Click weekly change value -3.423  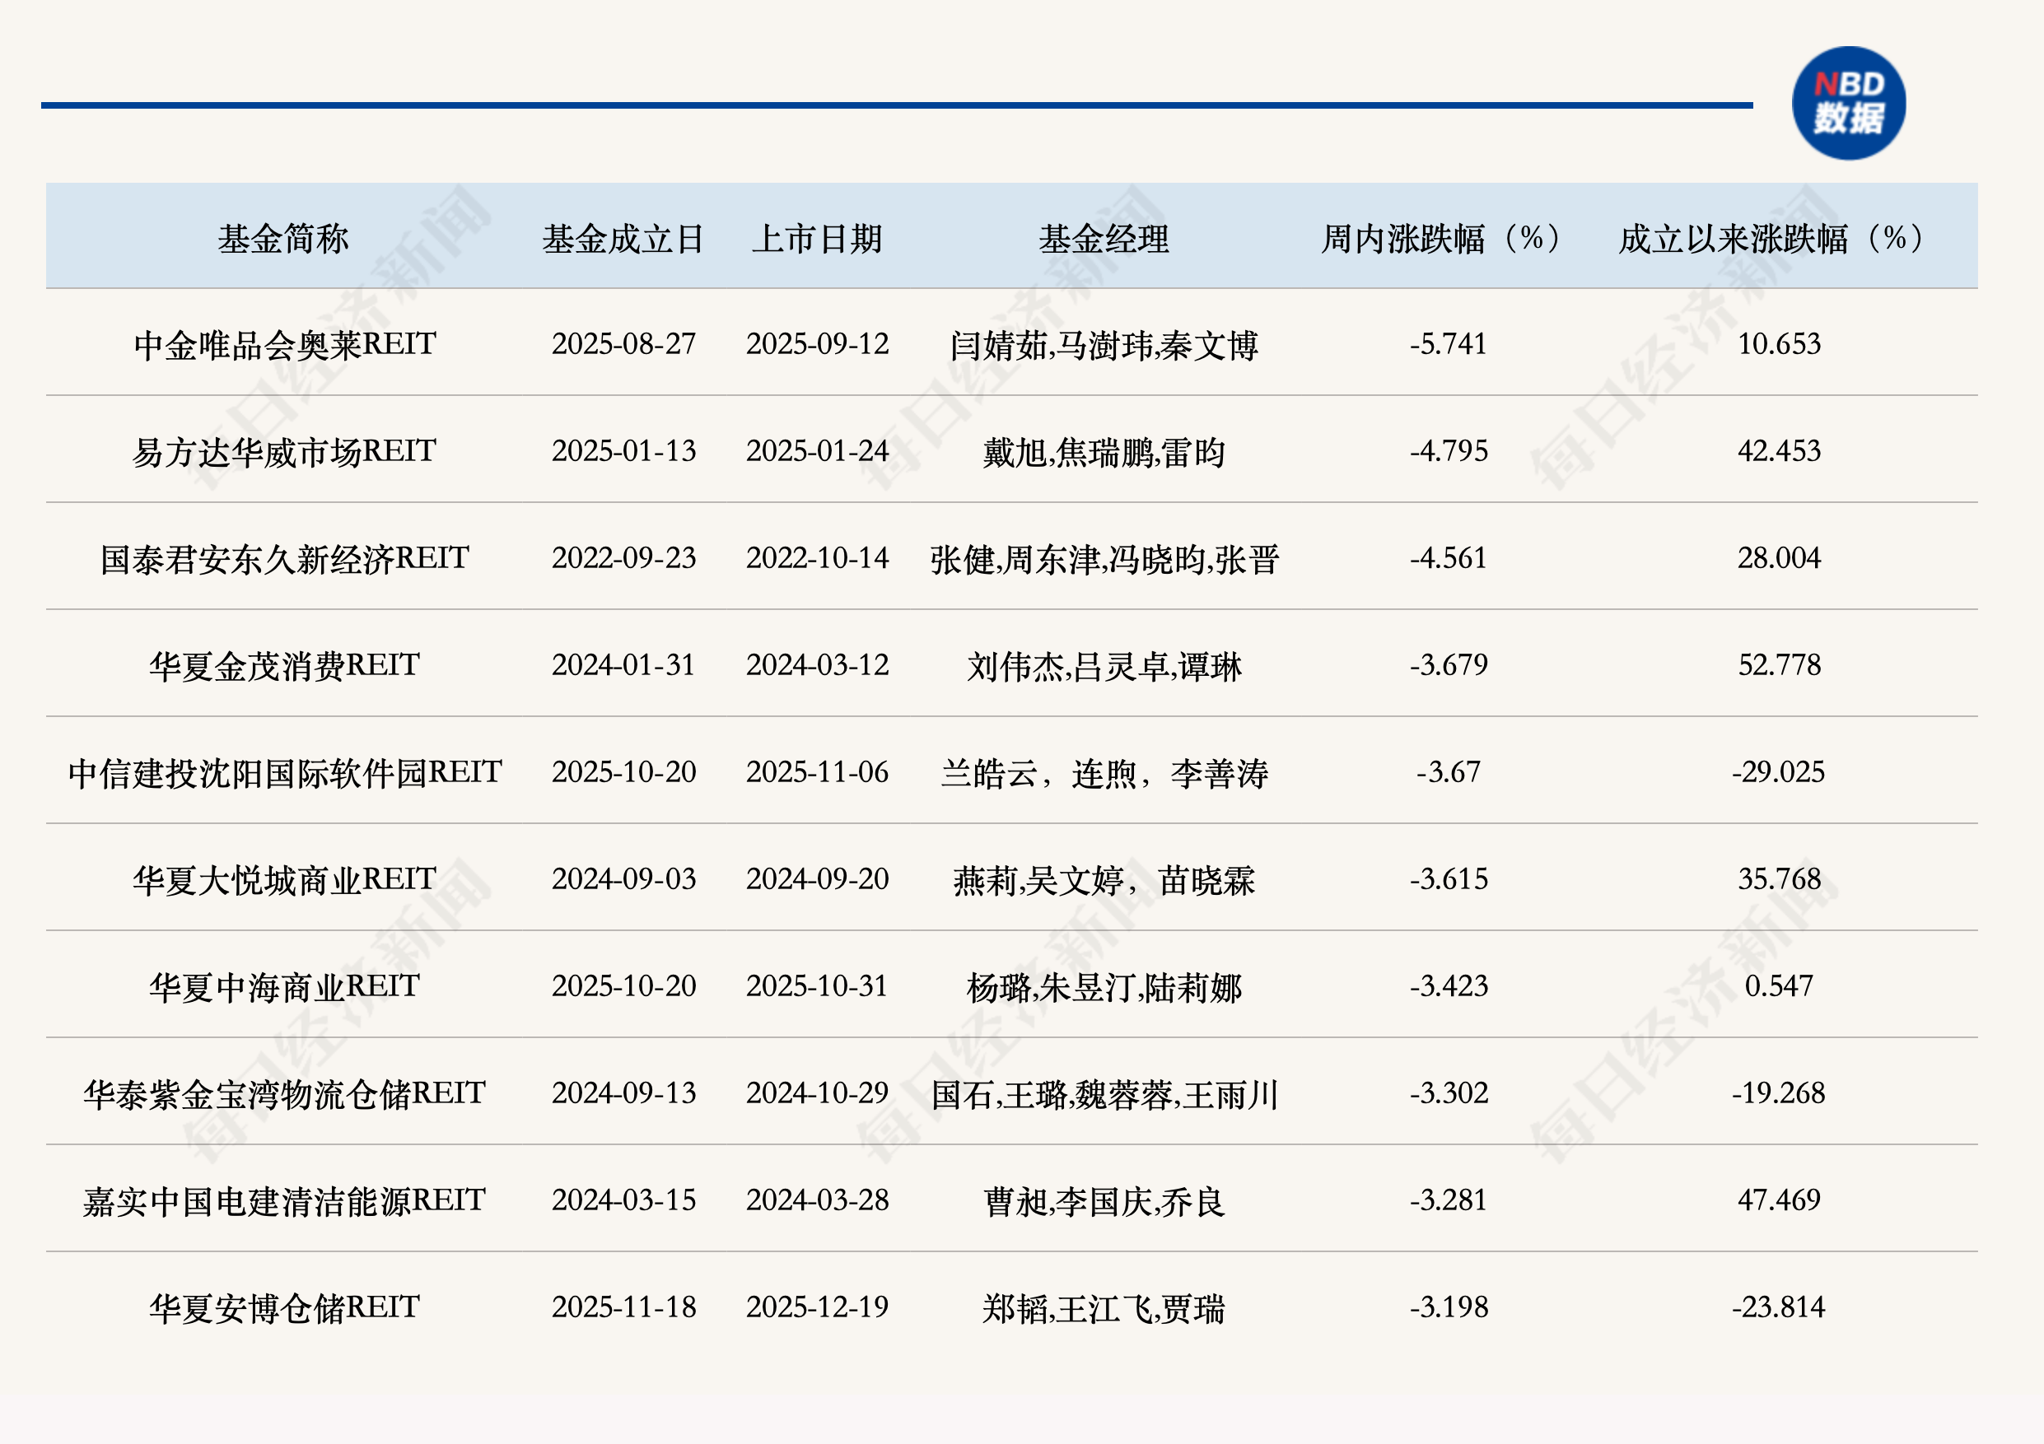[x=1449, y=985]
